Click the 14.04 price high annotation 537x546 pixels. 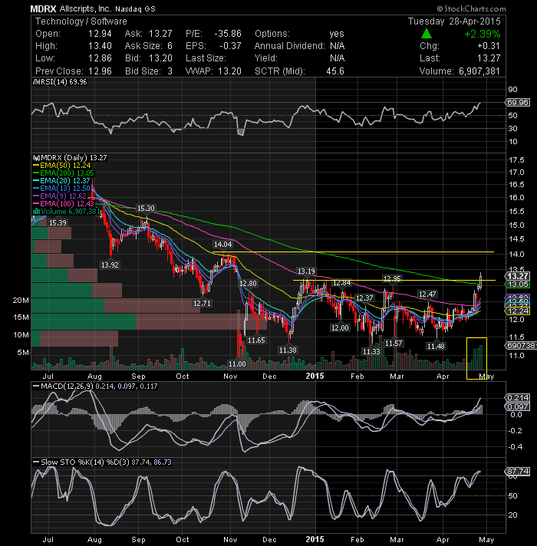point(223,244)
